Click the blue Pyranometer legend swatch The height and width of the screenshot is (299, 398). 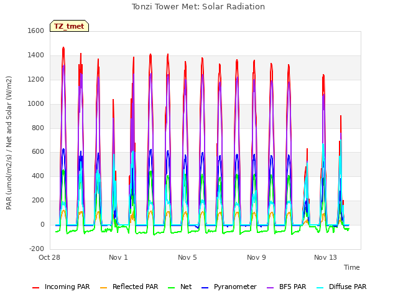(205, 288)
